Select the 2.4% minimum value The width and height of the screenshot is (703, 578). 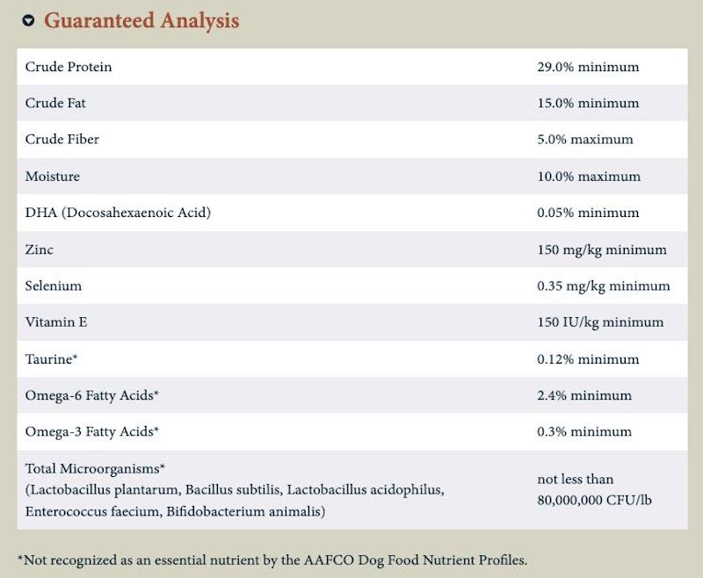pos(584,395)
